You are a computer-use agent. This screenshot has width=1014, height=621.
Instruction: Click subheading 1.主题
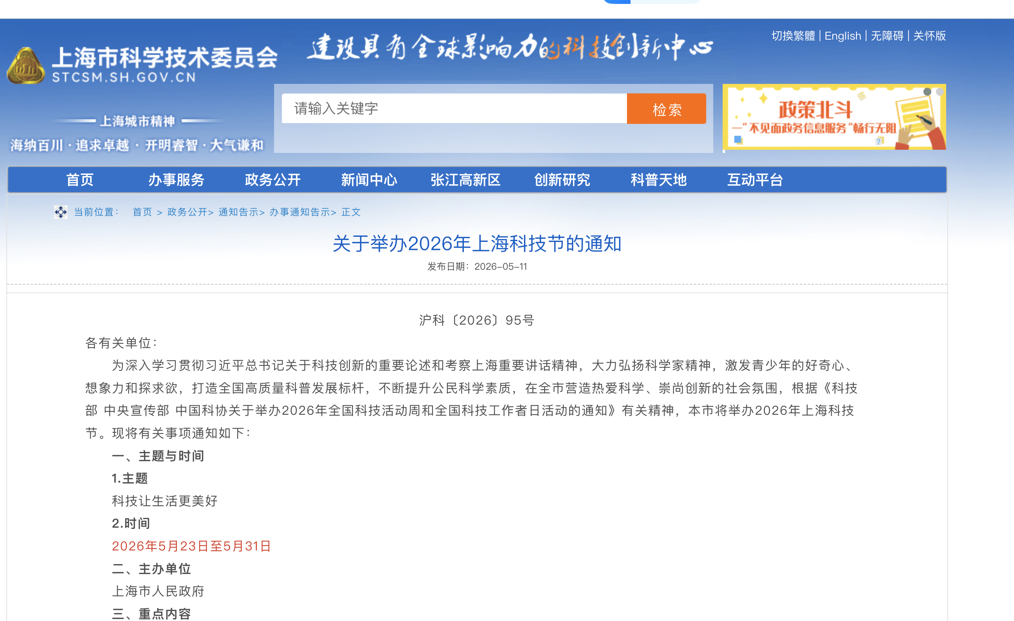coord(130,478)
